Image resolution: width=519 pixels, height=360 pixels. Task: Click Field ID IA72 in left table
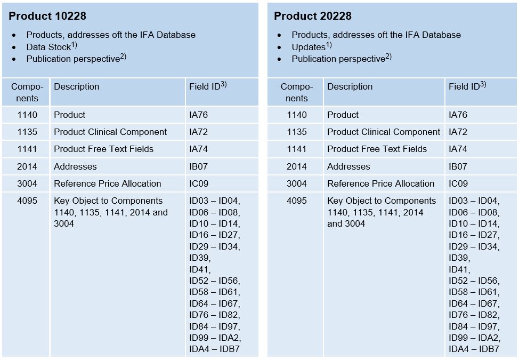[198, 132]
